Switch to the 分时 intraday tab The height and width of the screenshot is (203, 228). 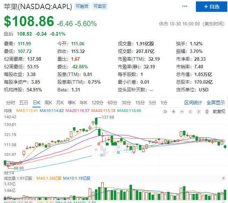[10, 103]
